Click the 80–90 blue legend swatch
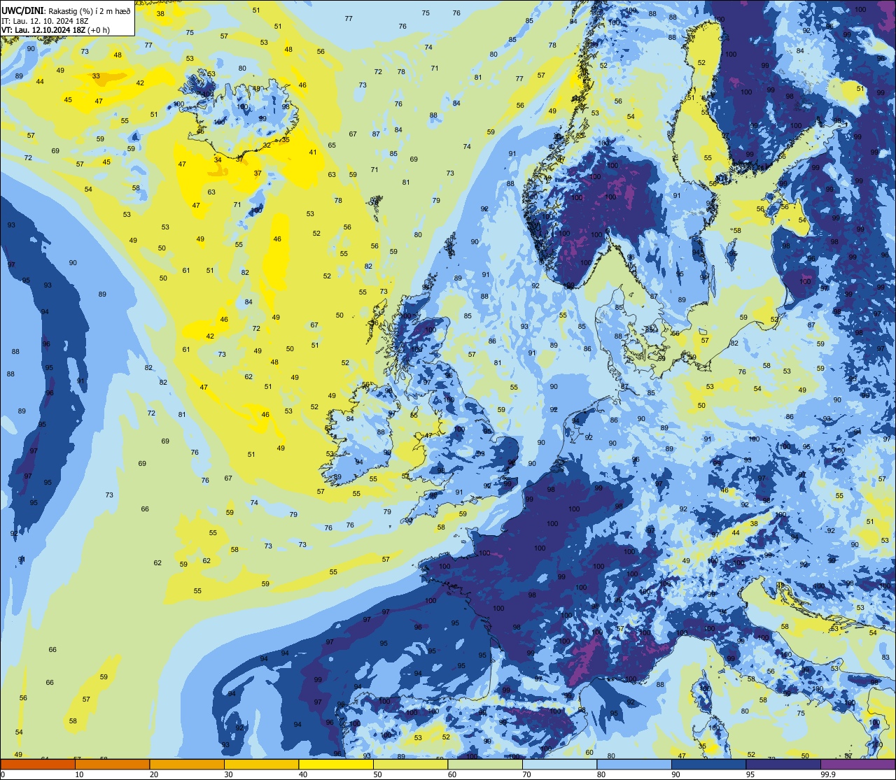This screenshot has width=896, height=780. (x=634, y=764)
